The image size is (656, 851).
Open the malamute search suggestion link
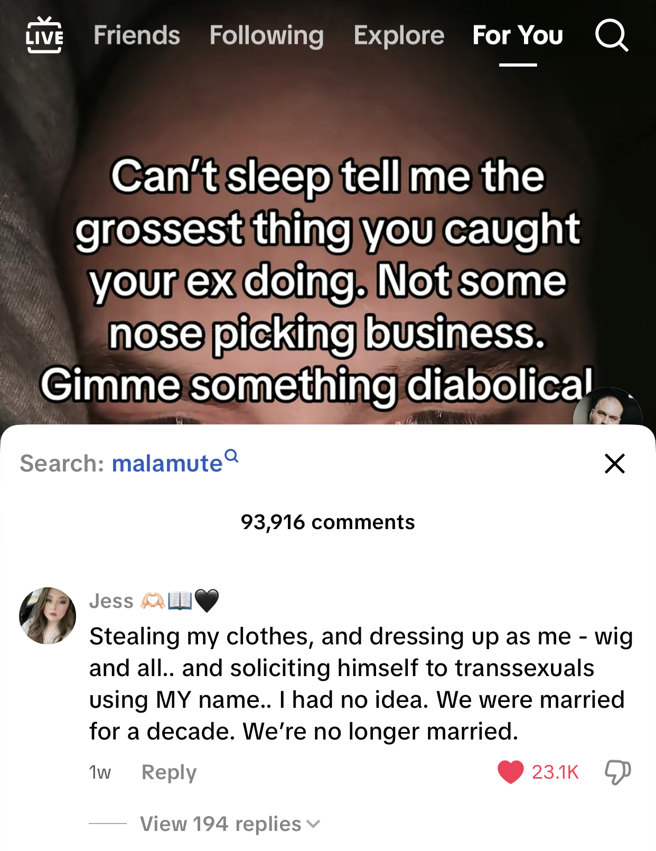pos(167,464)
